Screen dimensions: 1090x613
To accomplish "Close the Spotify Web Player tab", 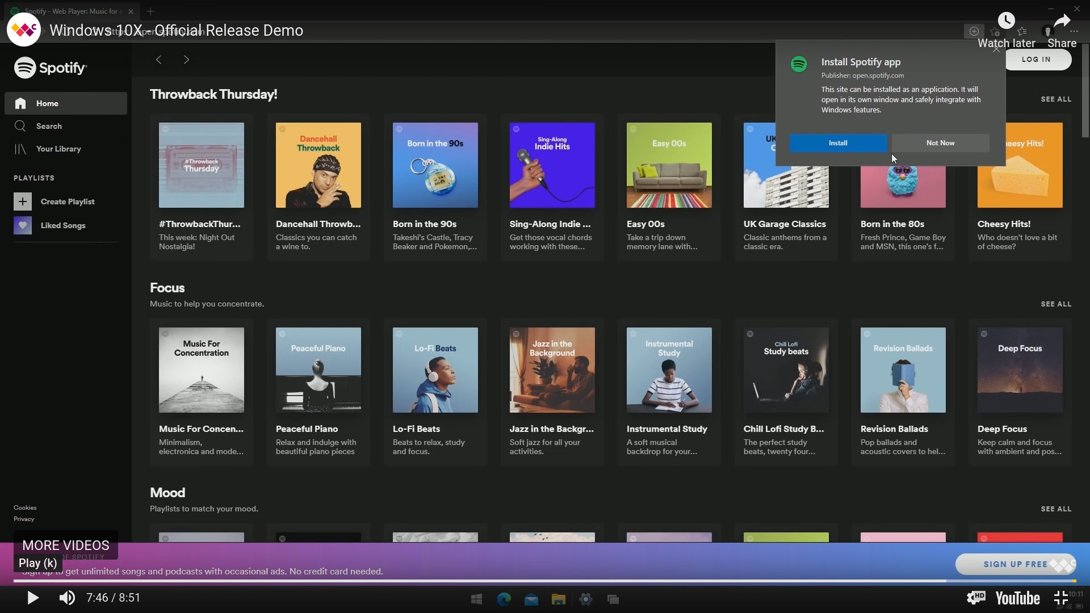I will point(131,11).
